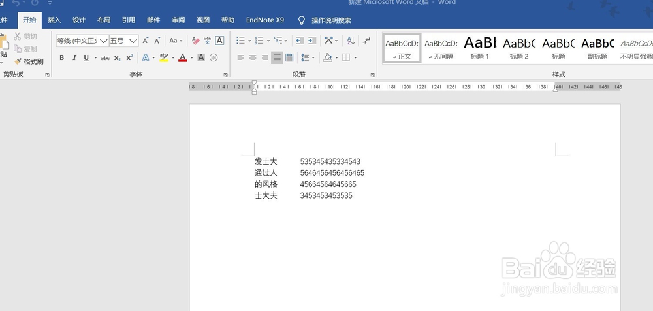Justify text alignment
The width and height of the screenshot is (653, 311).
click(x=277, y=57)
